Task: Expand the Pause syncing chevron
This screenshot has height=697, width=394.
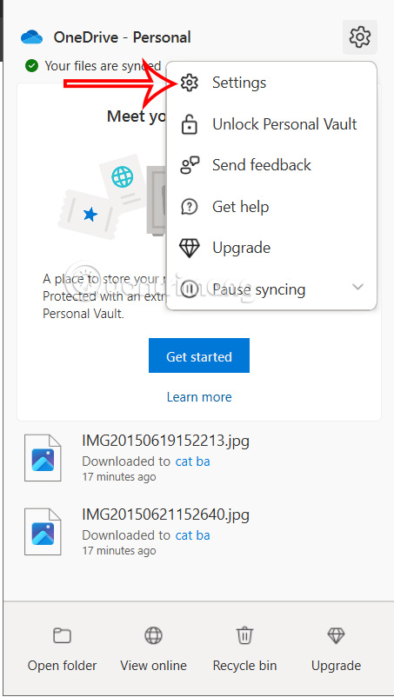Action: click(357, 287)
